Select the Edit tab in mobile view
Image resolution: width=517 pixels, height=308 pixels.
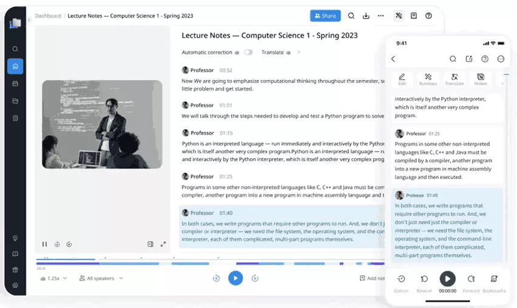click(402, 79)
